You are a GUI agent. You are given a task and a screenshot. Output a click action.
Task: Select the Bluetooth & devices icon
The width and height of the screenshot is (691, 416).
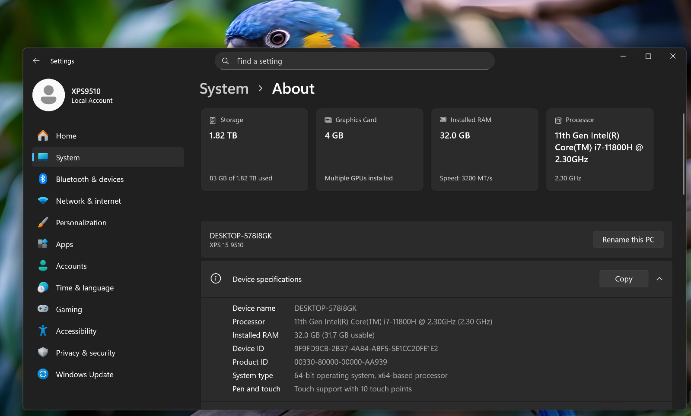(43, 179)
